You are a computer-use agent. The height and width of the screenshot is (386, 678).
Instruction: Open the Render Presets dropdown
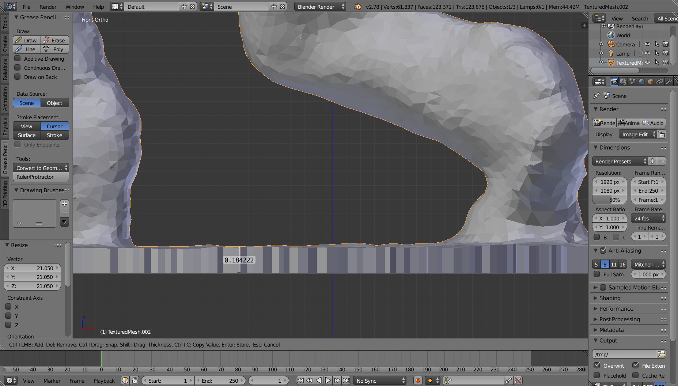[x=620, y=161]
